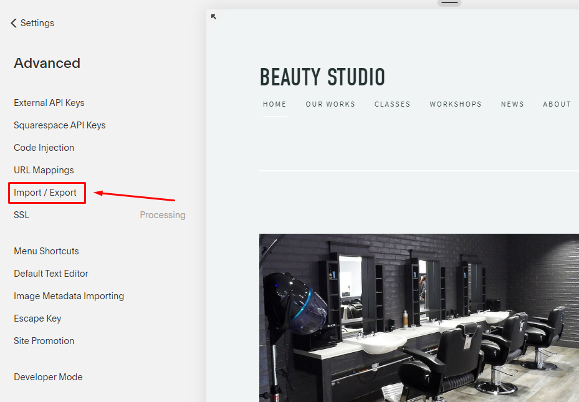Viewport: 579px width, 402px height.
Task: Open the CLASSES nav link
Action: (x=393, y=104)
